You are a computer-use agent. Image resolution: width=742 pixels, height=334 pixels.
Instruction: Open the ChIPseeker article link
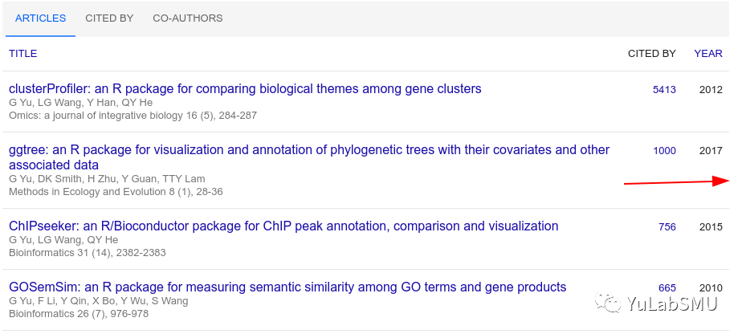(283, 226)
